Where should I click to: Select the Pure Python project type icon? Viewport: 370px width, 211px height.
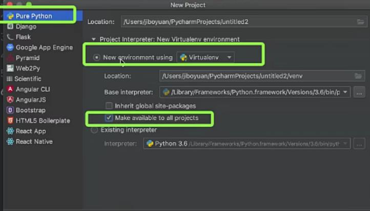click(10, 16)
